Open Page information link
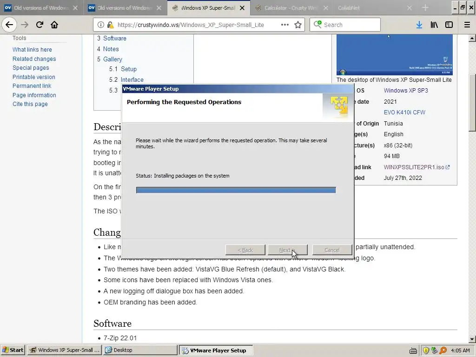476x357 pixels. [x=34, y=95]
